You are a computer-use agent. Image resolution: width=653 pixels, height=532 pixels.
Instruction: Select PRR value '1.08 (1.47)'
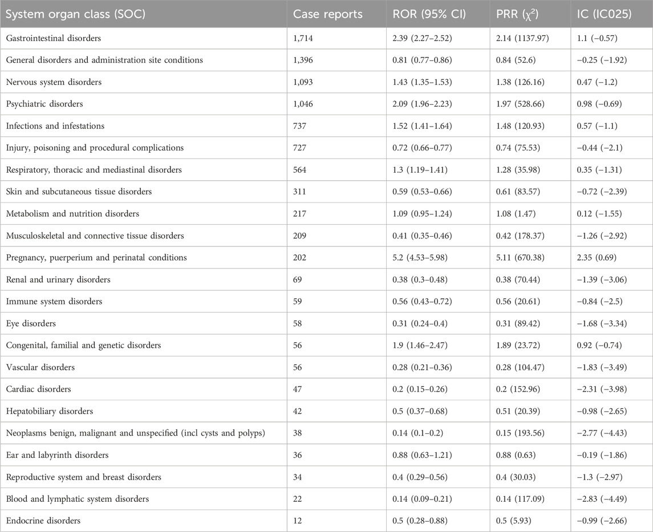coord(516,214)
